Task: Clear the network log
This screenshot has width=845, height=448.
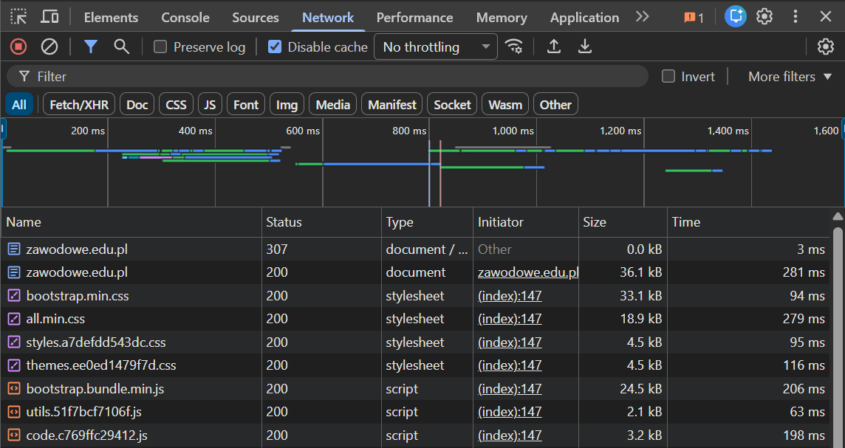Action: 49,46
